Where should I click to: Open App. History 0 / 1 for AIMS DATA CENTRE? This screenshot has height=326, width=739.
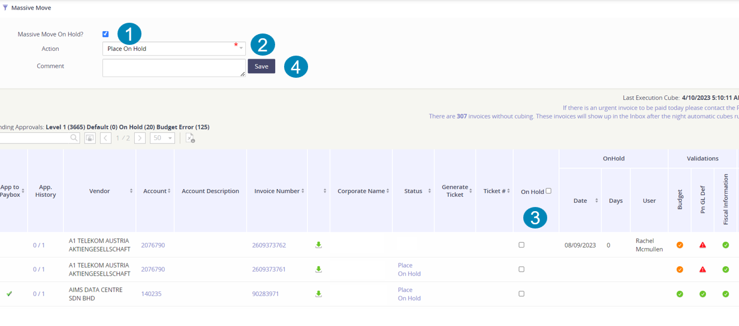point(39,294)
